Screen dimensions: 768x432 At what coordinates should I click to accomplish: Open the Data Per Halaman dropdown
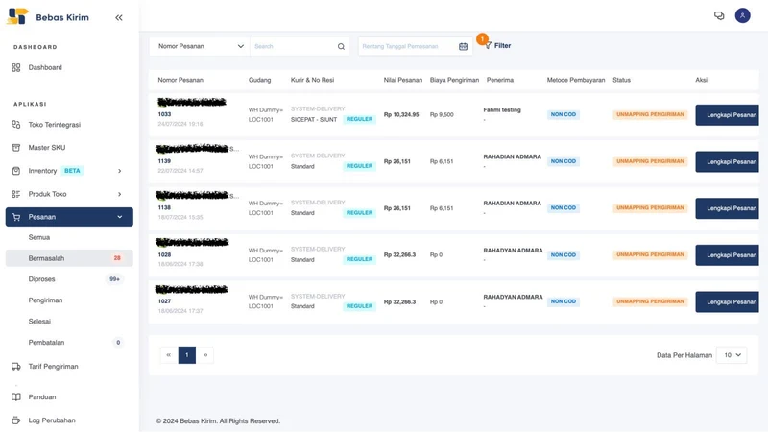point(732,355)
